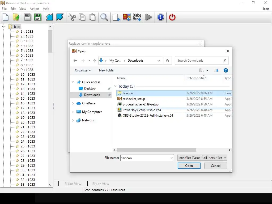Click the resource tree vertical scrollbar thumb
This screenshot has height=204, width=272.
50,41
